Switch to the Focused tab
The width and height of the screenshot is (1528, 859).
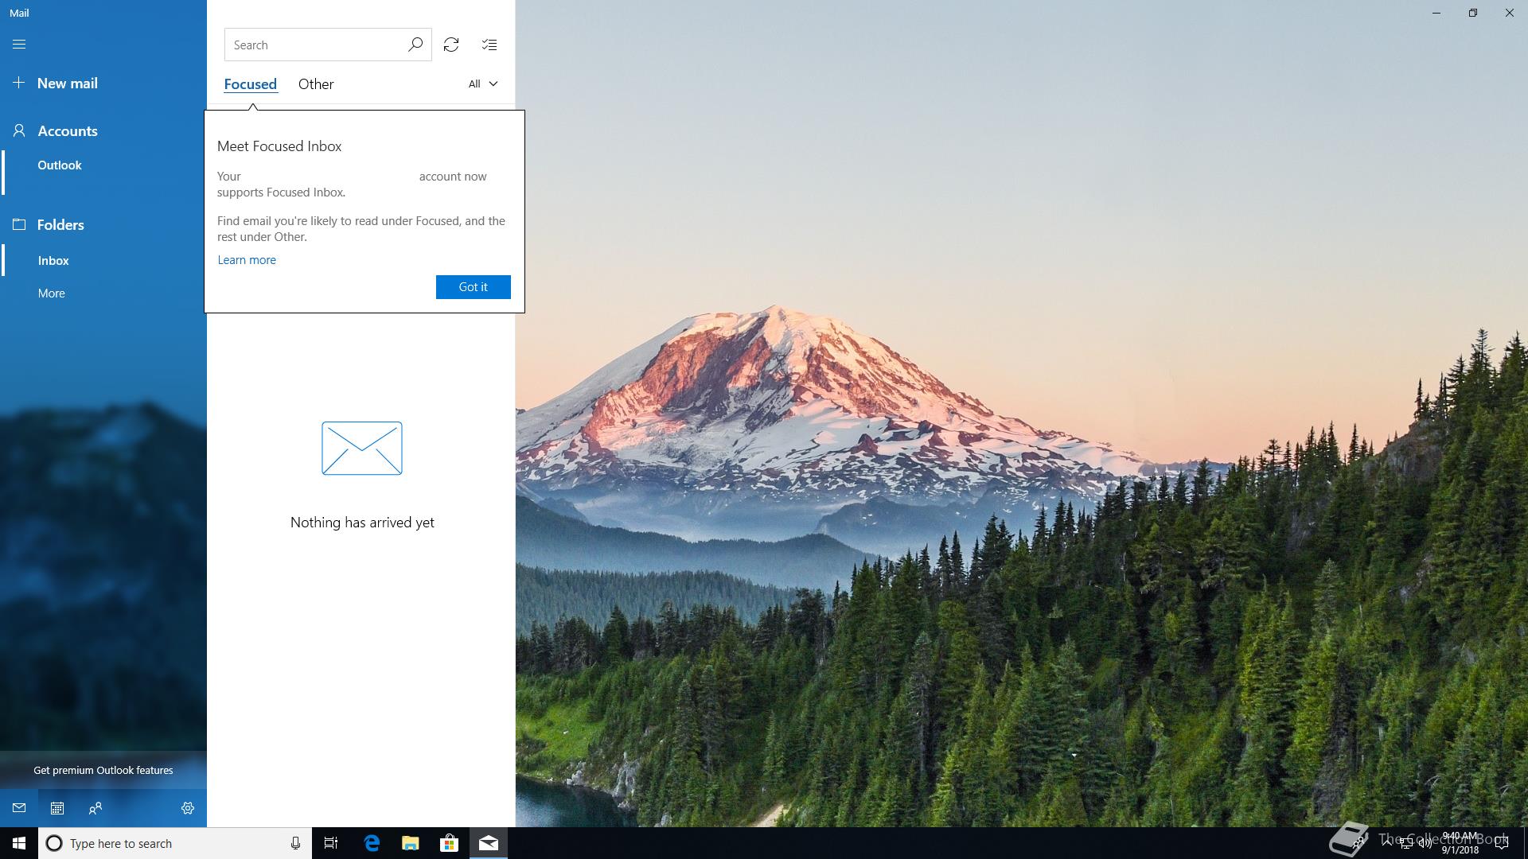250,84
